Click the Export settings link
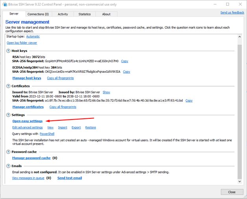 [x=76, y=127]
